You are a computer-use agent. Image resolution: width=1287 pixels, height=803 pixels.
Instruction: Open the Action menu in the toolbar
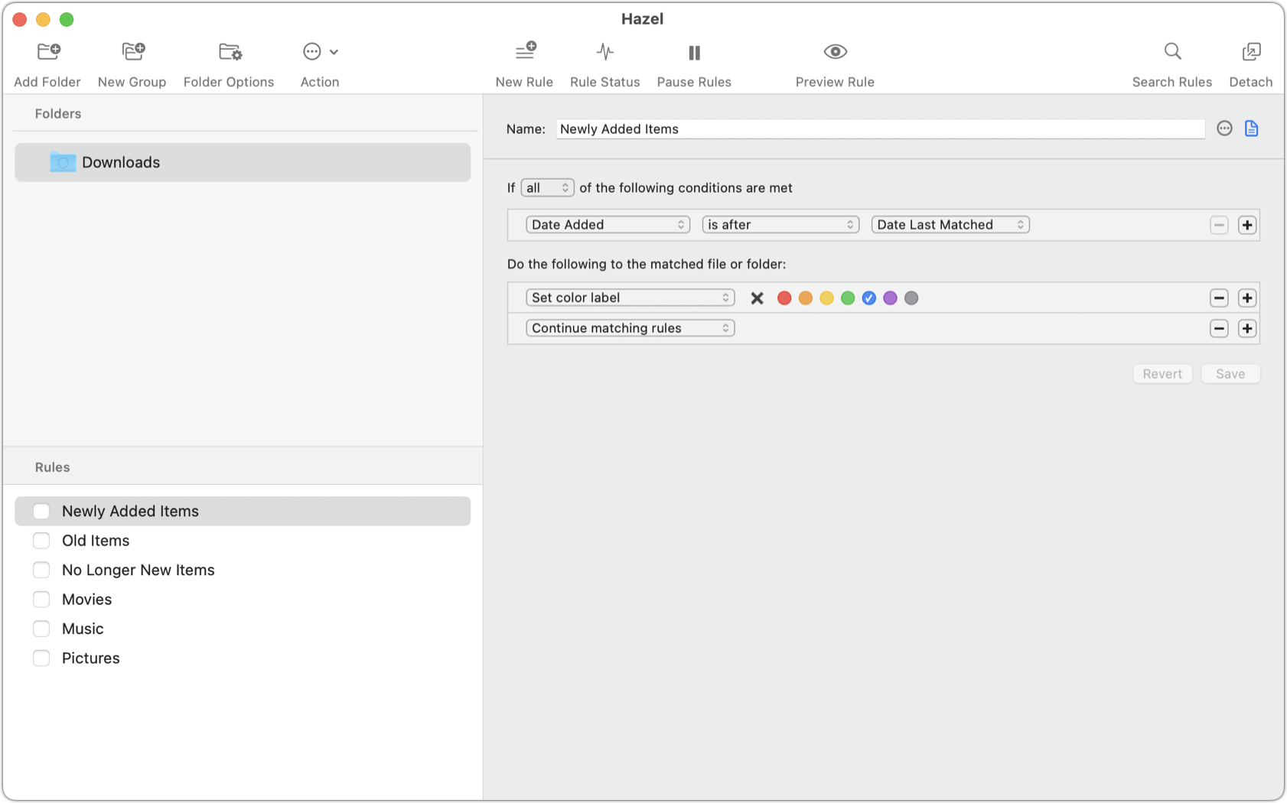coord(320,52)
